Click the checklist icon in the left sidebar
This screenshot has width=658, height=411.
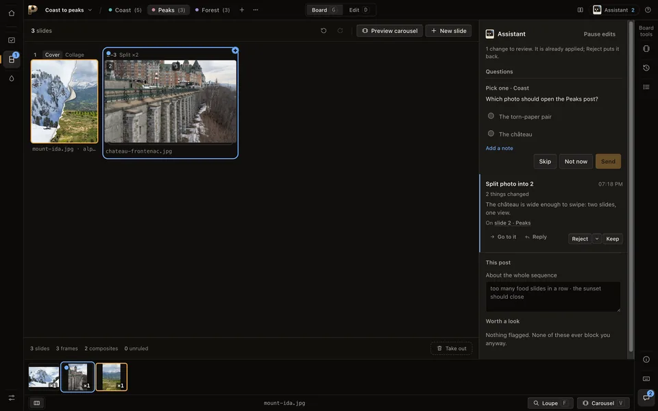click(x=12, y=40)
